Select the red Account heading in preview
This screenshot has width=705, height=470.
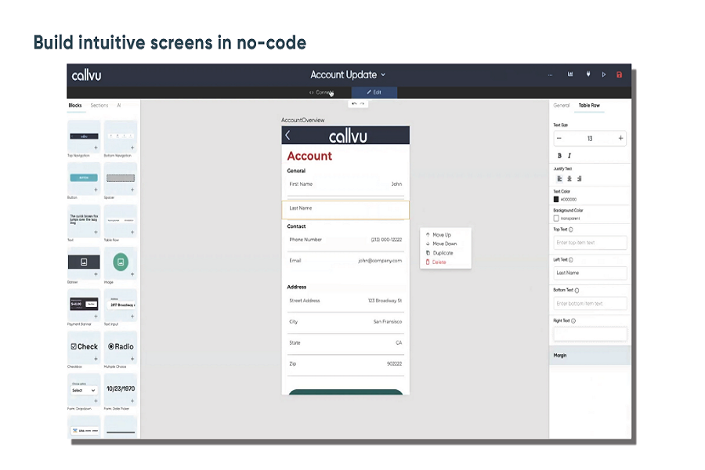click(x=309, y=156)
